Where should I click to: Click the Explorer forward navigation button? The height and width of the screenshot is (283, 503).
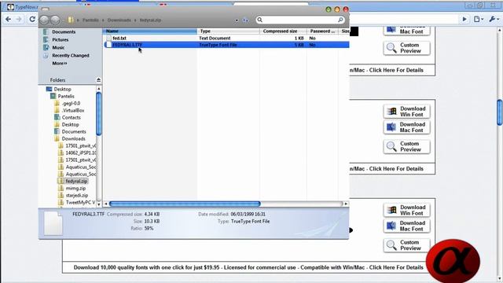(55, 20)
